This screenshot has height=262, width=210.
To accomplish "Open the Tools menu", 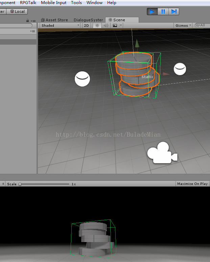I will point(76,3).
